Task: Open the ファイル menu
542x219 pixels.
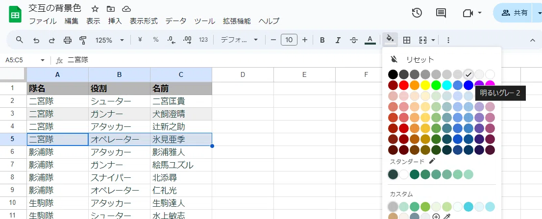Action: [43, 21]
